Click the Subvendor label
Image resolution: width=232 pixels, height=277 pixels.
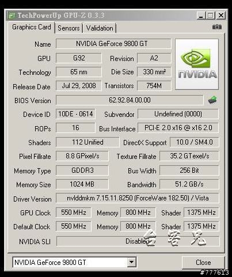119,115
